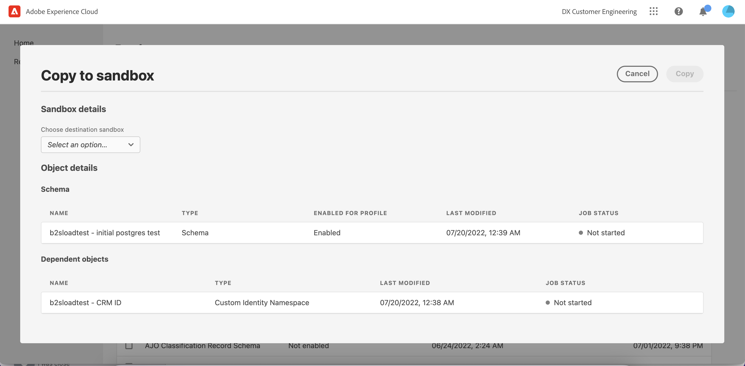The width and height of the screenshot is (745, 366).
Task: Click the dropdown chevron arrow
Action: (131, 144)
